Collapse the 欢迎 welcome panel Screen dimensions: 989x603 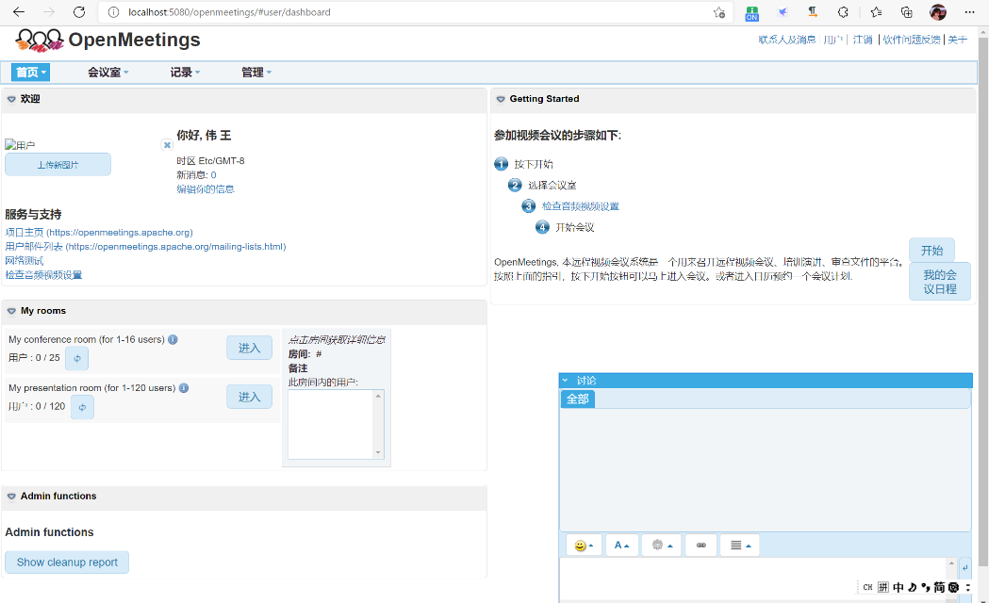[x=11, y=99]
